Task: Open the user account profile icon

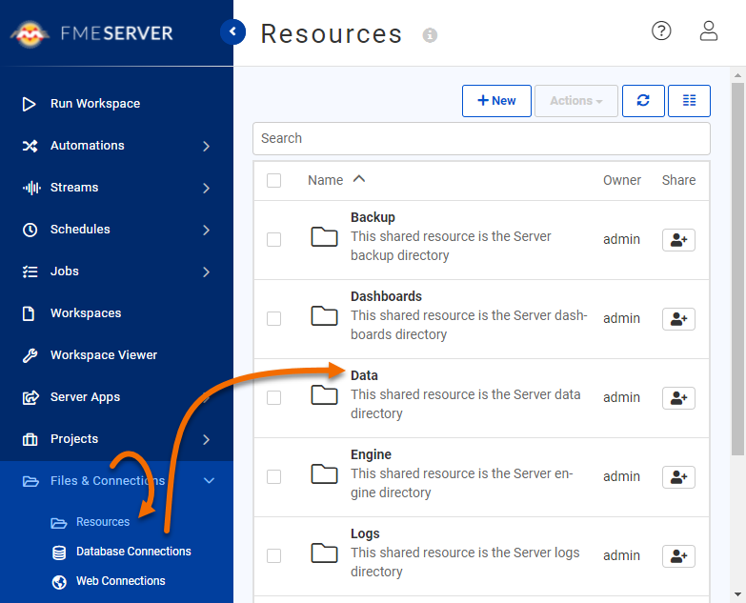Action: pyautogui.click(x=708, y=30)
